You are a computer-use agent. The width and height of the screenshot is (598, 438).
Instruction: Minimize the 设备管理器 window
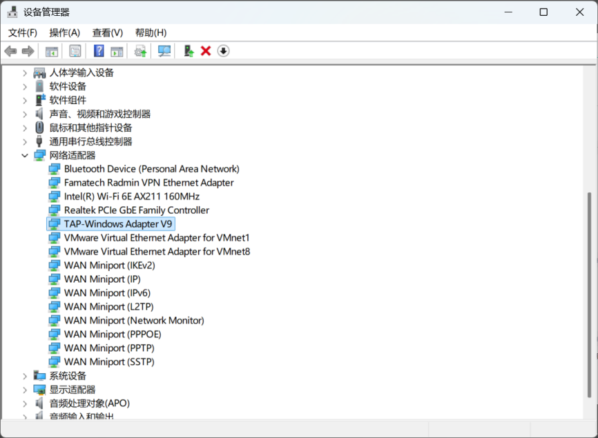point(508,12)
